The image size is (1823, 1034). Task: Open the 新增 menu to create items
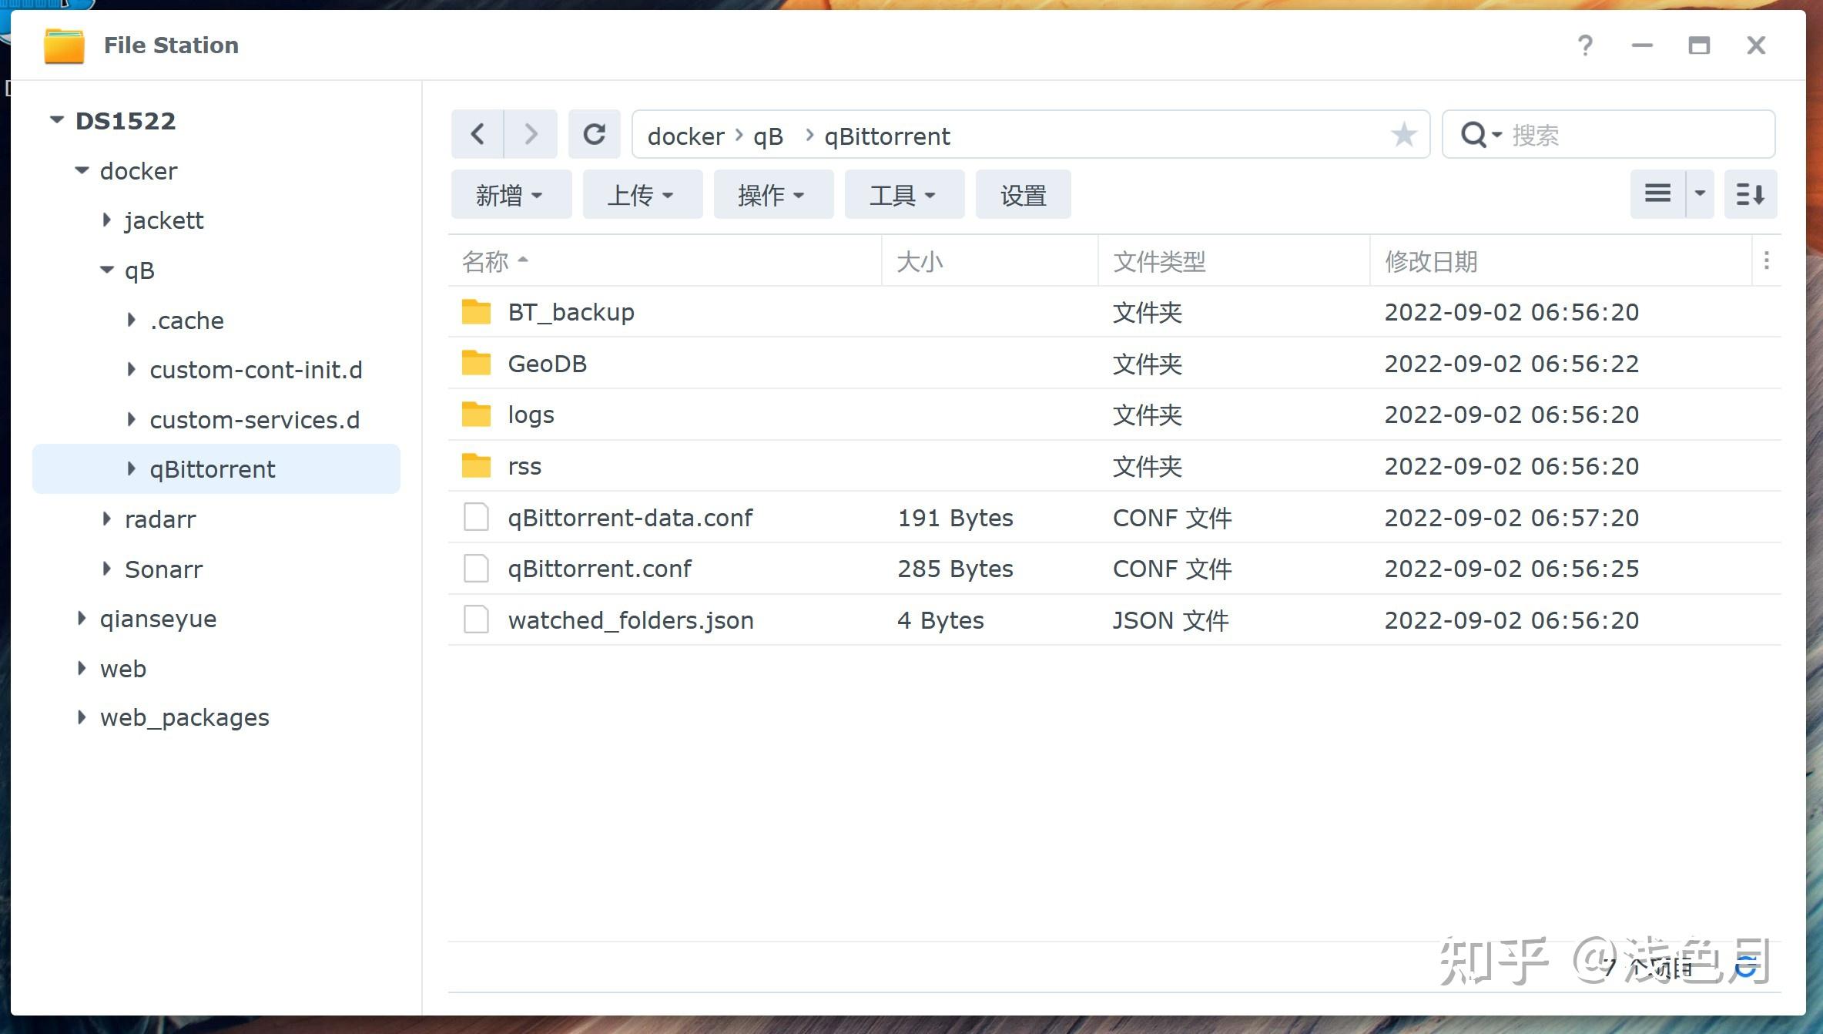pos(511,194)
